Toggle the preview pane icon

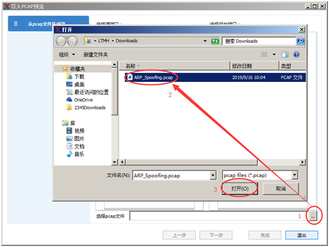285,55
